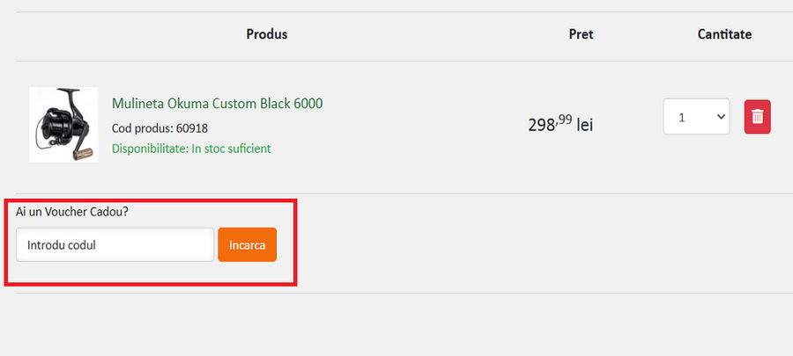Delete the Okuma reel with trash icon
This screenshot has height=356, width=793.
tap(757, 117)
